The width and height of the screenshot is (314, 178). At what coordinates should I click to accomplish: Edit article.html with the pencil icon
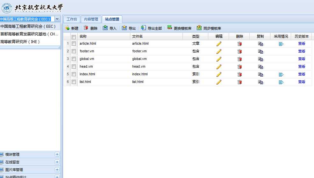(219, 44)
